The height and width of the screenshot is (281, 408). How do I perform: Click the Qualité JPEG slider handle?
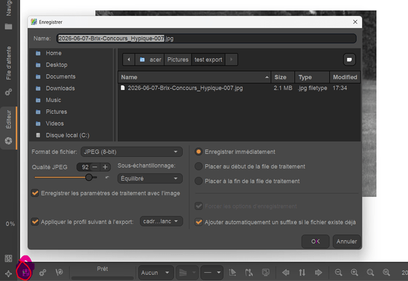click(89, 177)
